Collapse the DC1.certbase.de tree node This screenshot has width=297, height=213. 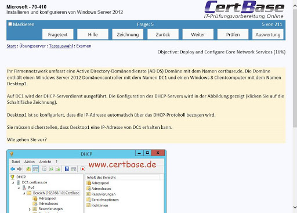(x=13, y=182)
